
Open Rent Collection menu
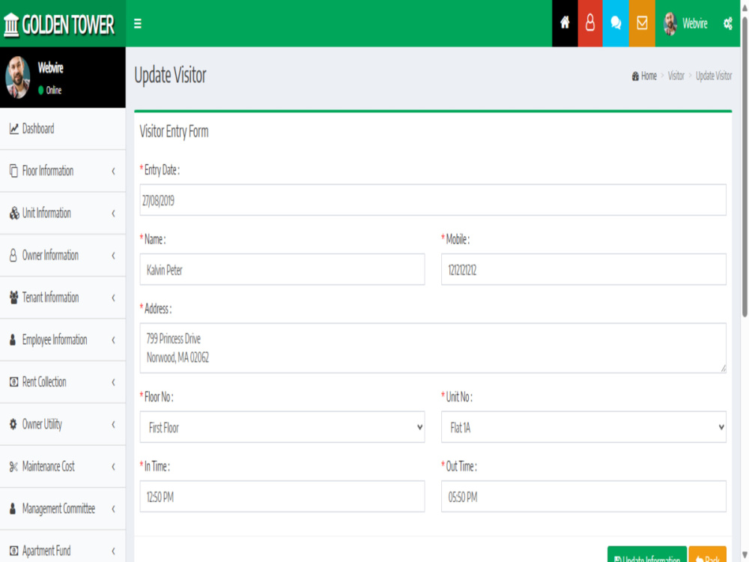pos(63,382)
